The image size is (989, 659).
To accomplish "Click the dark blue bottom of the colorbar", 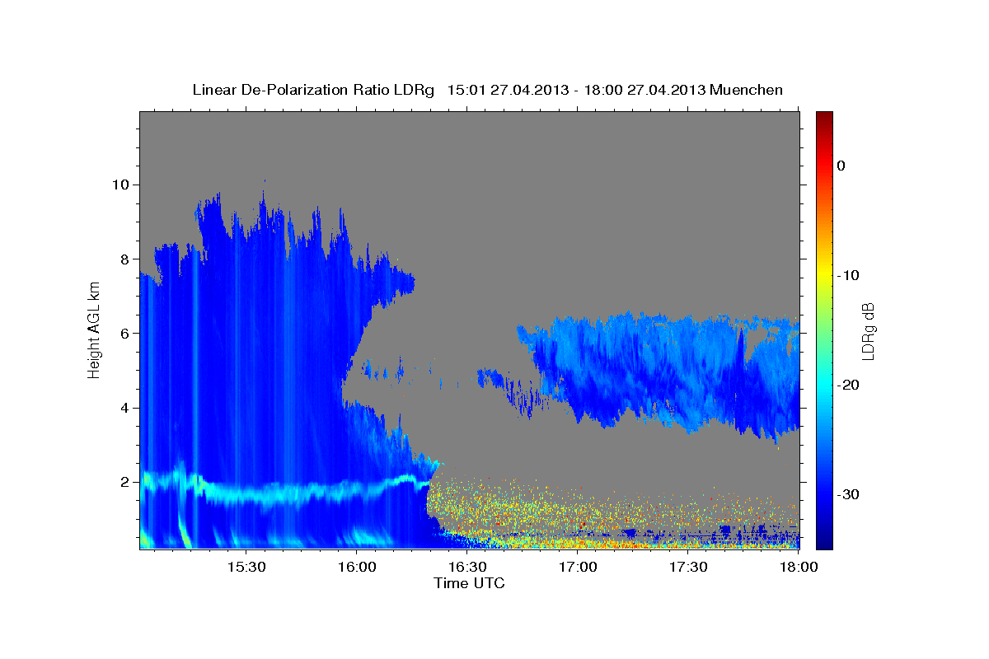I will tap(824, 540).
